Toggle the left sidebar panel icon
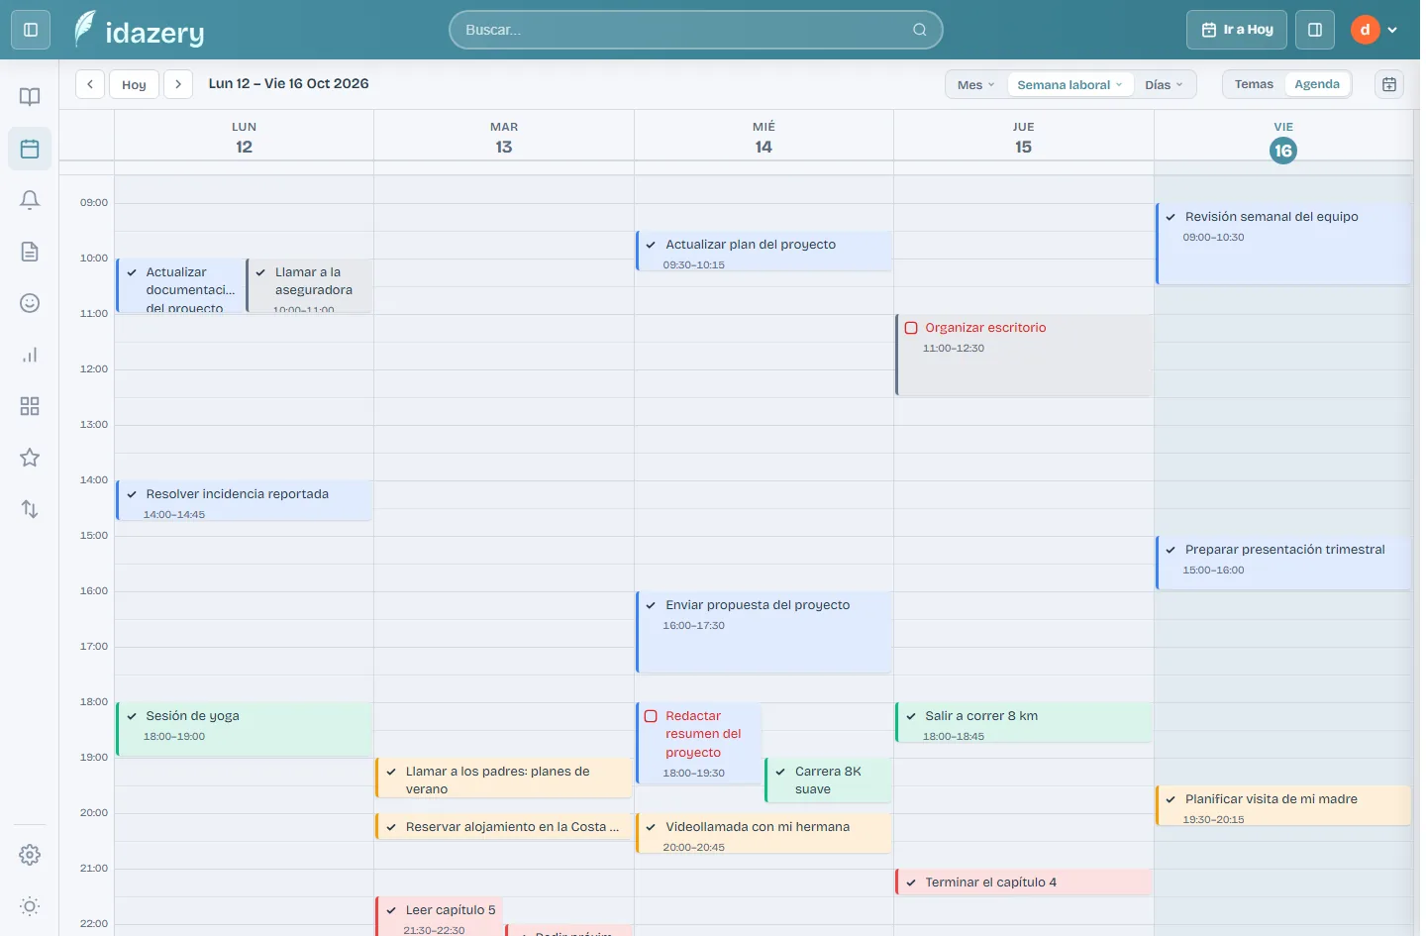 [x=31, y=30]
